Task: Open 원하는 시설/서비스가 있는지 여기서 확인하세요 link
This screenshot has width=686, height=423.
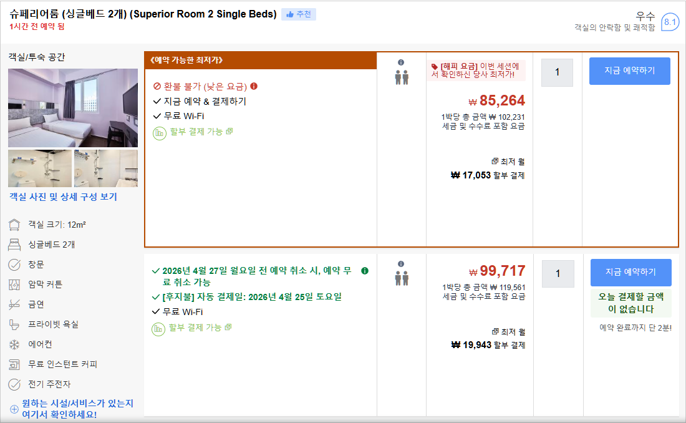Action: [77, 409]
